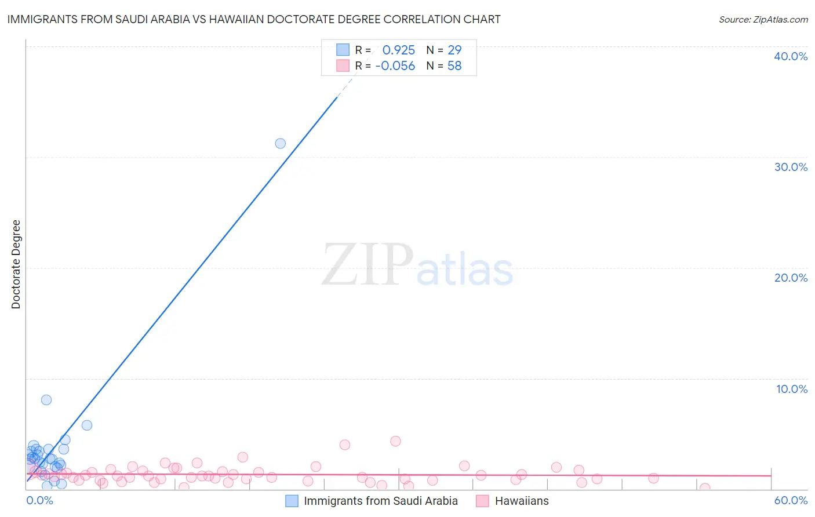Select the 60.0% x-axis label

pos(791,500)
